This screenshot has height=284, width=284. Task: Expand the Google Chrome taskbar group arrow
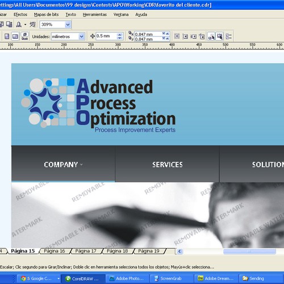pos(59,278)
